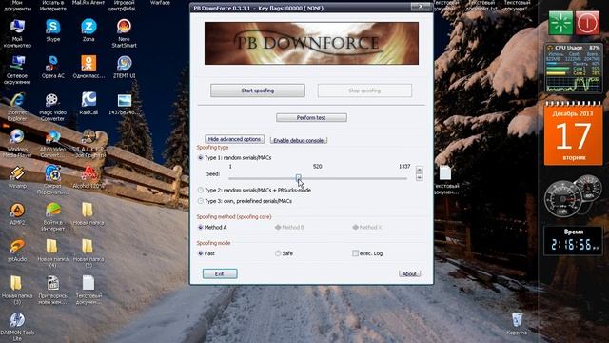Open the RaidCall desktop shortcut
The image size is (609, 343).
pos(88,104)
